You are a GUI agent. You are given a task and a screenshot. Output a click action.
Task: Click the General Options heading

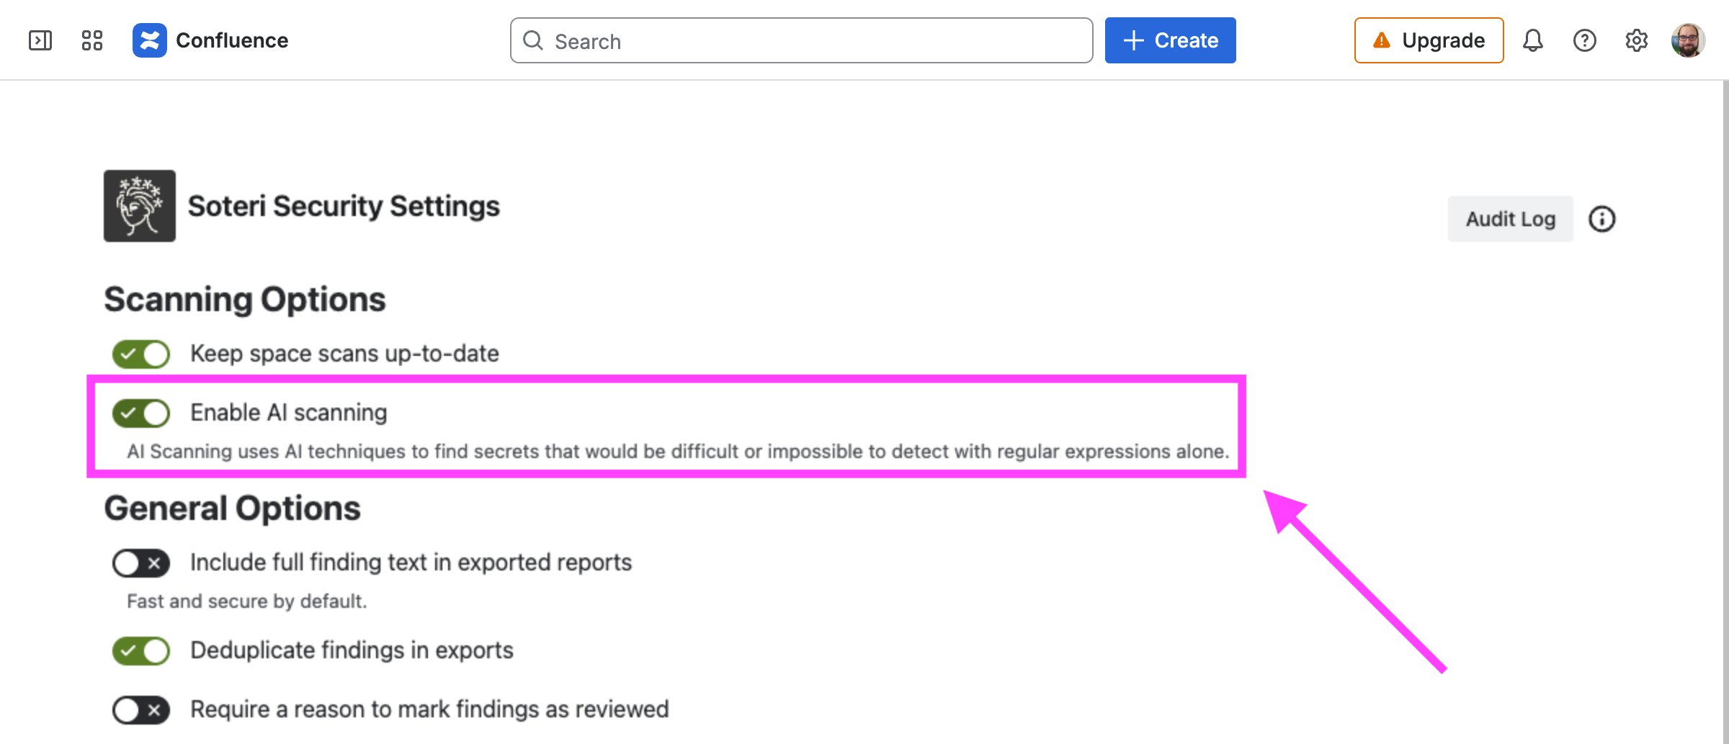[232, 508]
